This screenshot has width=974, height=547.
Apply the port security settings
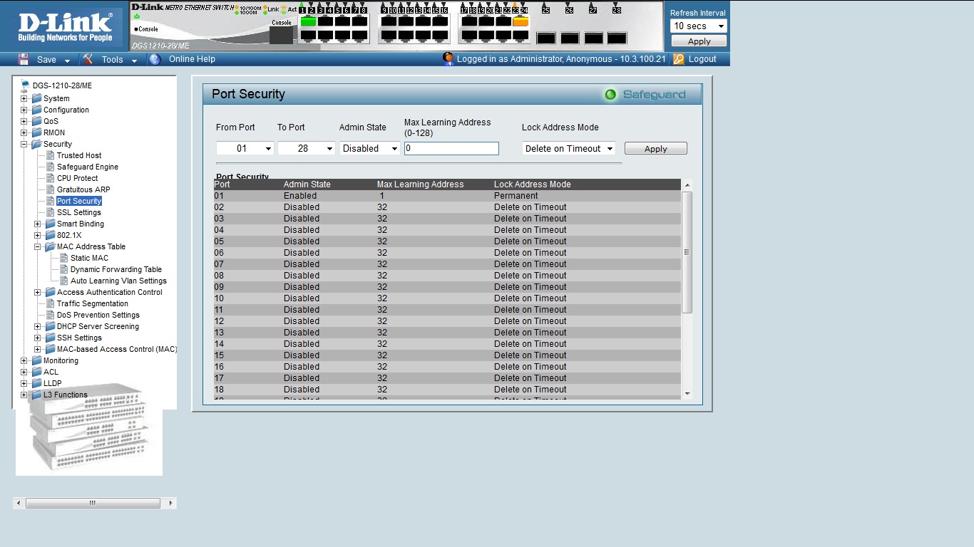tap(655, 148)
